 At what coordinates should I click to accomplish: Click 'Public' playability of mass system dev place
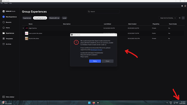pyautogui.click(x=154, y=33)
